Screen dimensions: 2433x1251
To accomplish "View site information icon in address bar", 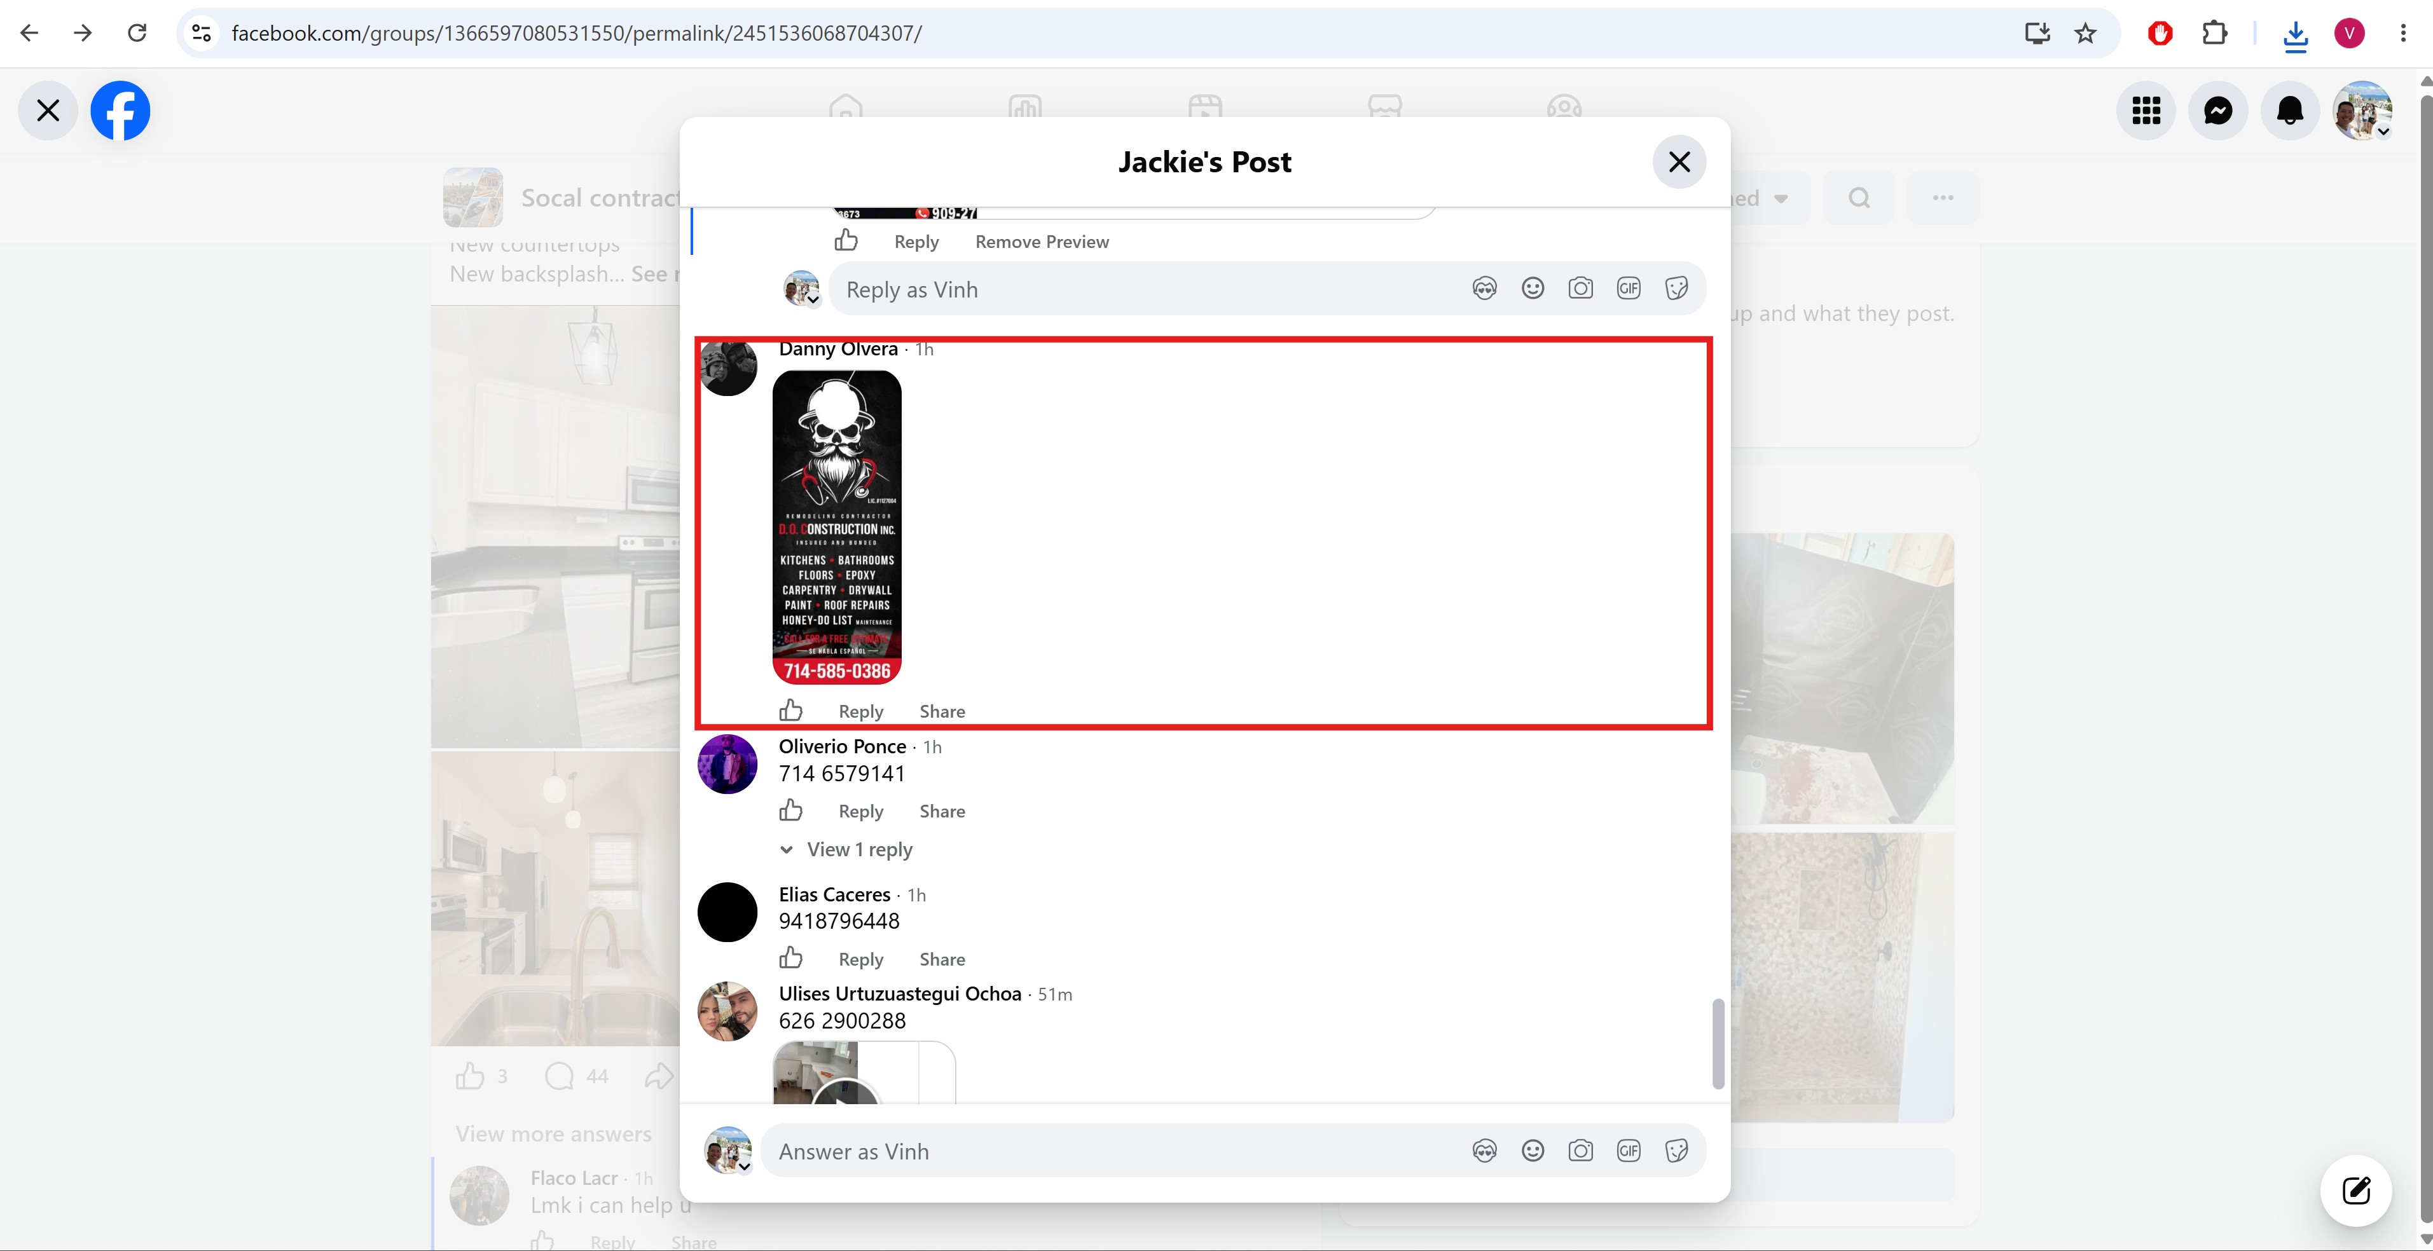I will (201, 33).
